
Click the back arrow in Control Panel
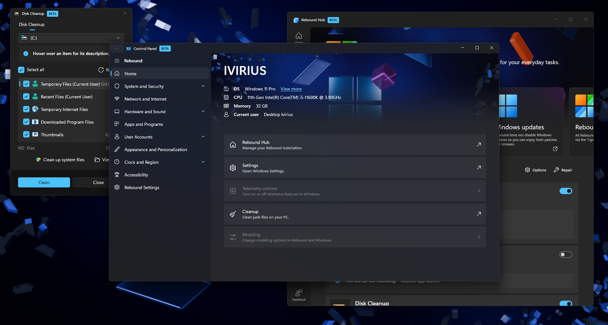[117, 48]
